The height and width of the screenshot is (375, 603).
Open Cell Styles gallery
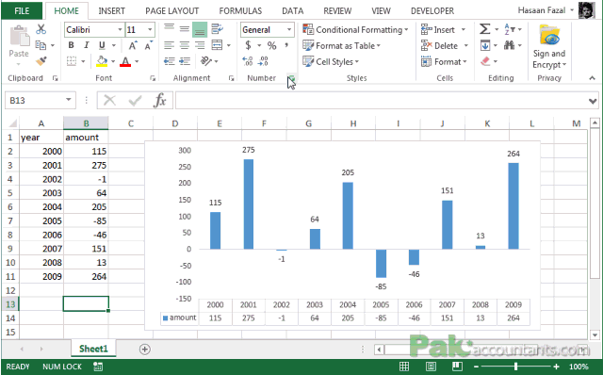tap(331, 61)
